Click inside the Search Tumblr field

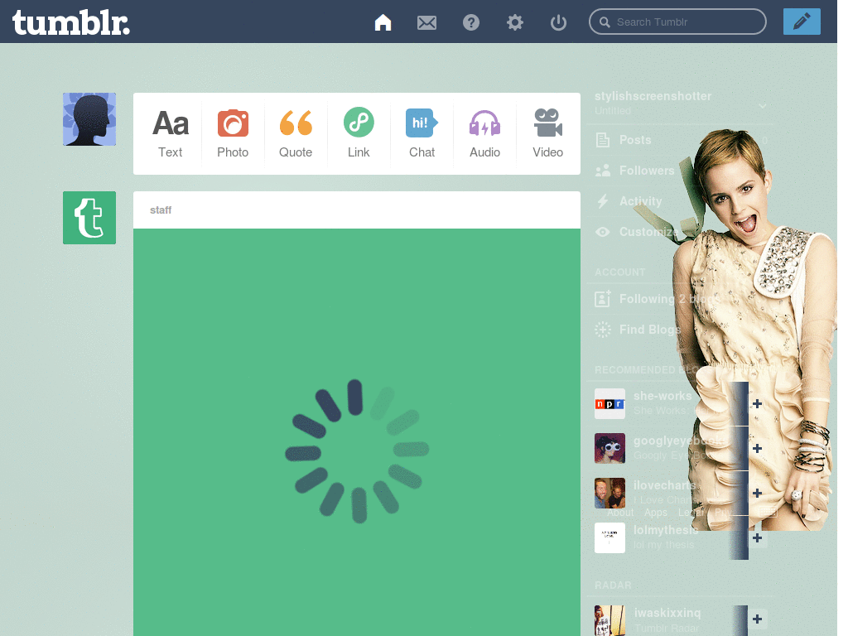pos(677,22)
